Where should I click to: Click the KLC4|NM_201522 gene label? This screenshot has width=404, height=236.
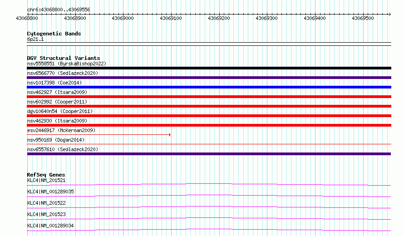(x=46, y=203)
